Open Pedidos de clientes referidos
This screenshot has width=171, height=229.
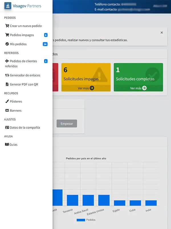(21, 64)
